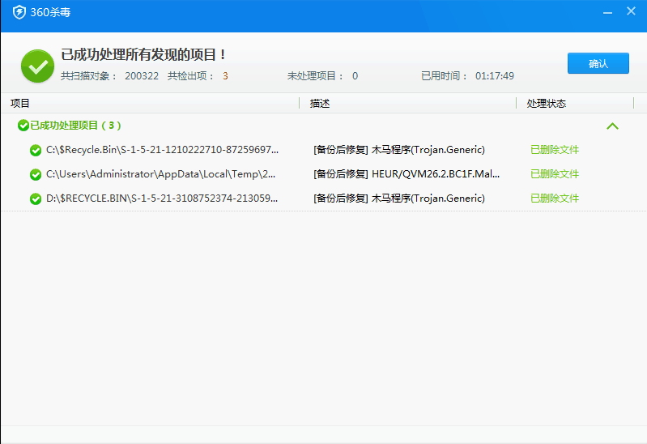Image resolution: width=647 pixels, height=444 pixels.
Task: Click the 描述 column header
Action: coord(320,103)
